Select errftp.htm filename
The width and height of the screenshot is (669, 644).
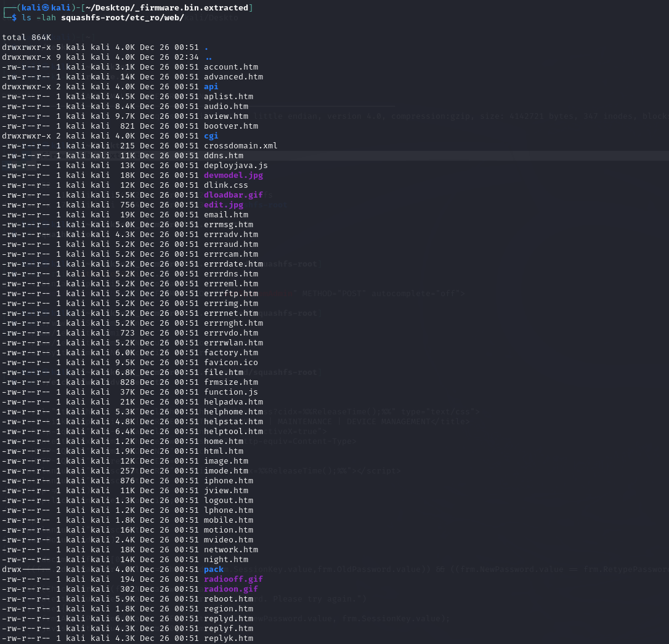coord(231,294)
